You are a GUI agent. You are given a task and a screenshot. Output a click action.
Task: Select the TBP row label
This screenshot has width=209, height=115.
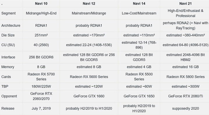point(5,87)
